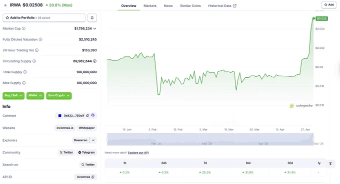
Task: Click the 7d value 25.3%
Action: click(205, 173)
